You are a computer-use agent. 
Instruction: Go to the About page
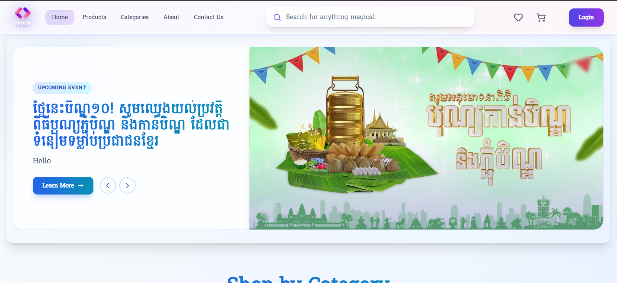[171, 17]
